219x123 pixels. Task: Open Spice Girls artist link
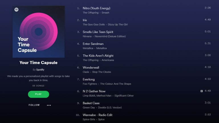click(89, 119)
